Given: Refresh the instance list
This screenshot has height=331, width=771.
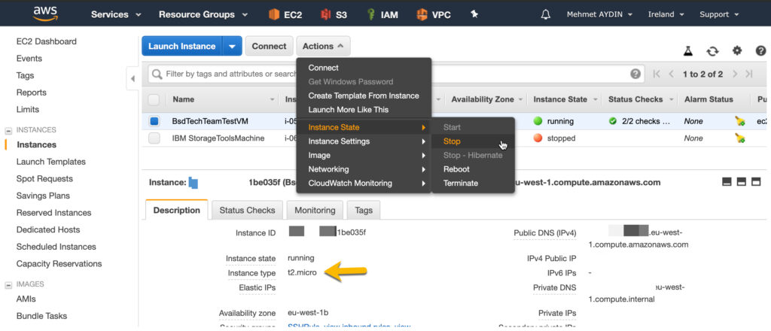Looking at the screenshot, I should 712,50.
